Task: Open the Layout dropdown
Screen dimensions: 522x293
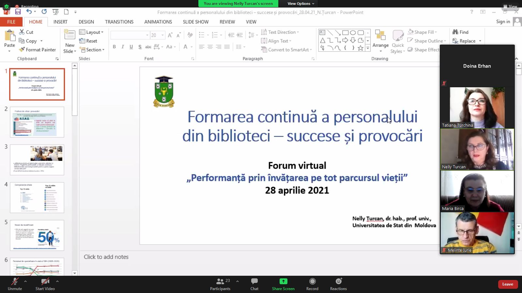Action: tap(92, 32)
